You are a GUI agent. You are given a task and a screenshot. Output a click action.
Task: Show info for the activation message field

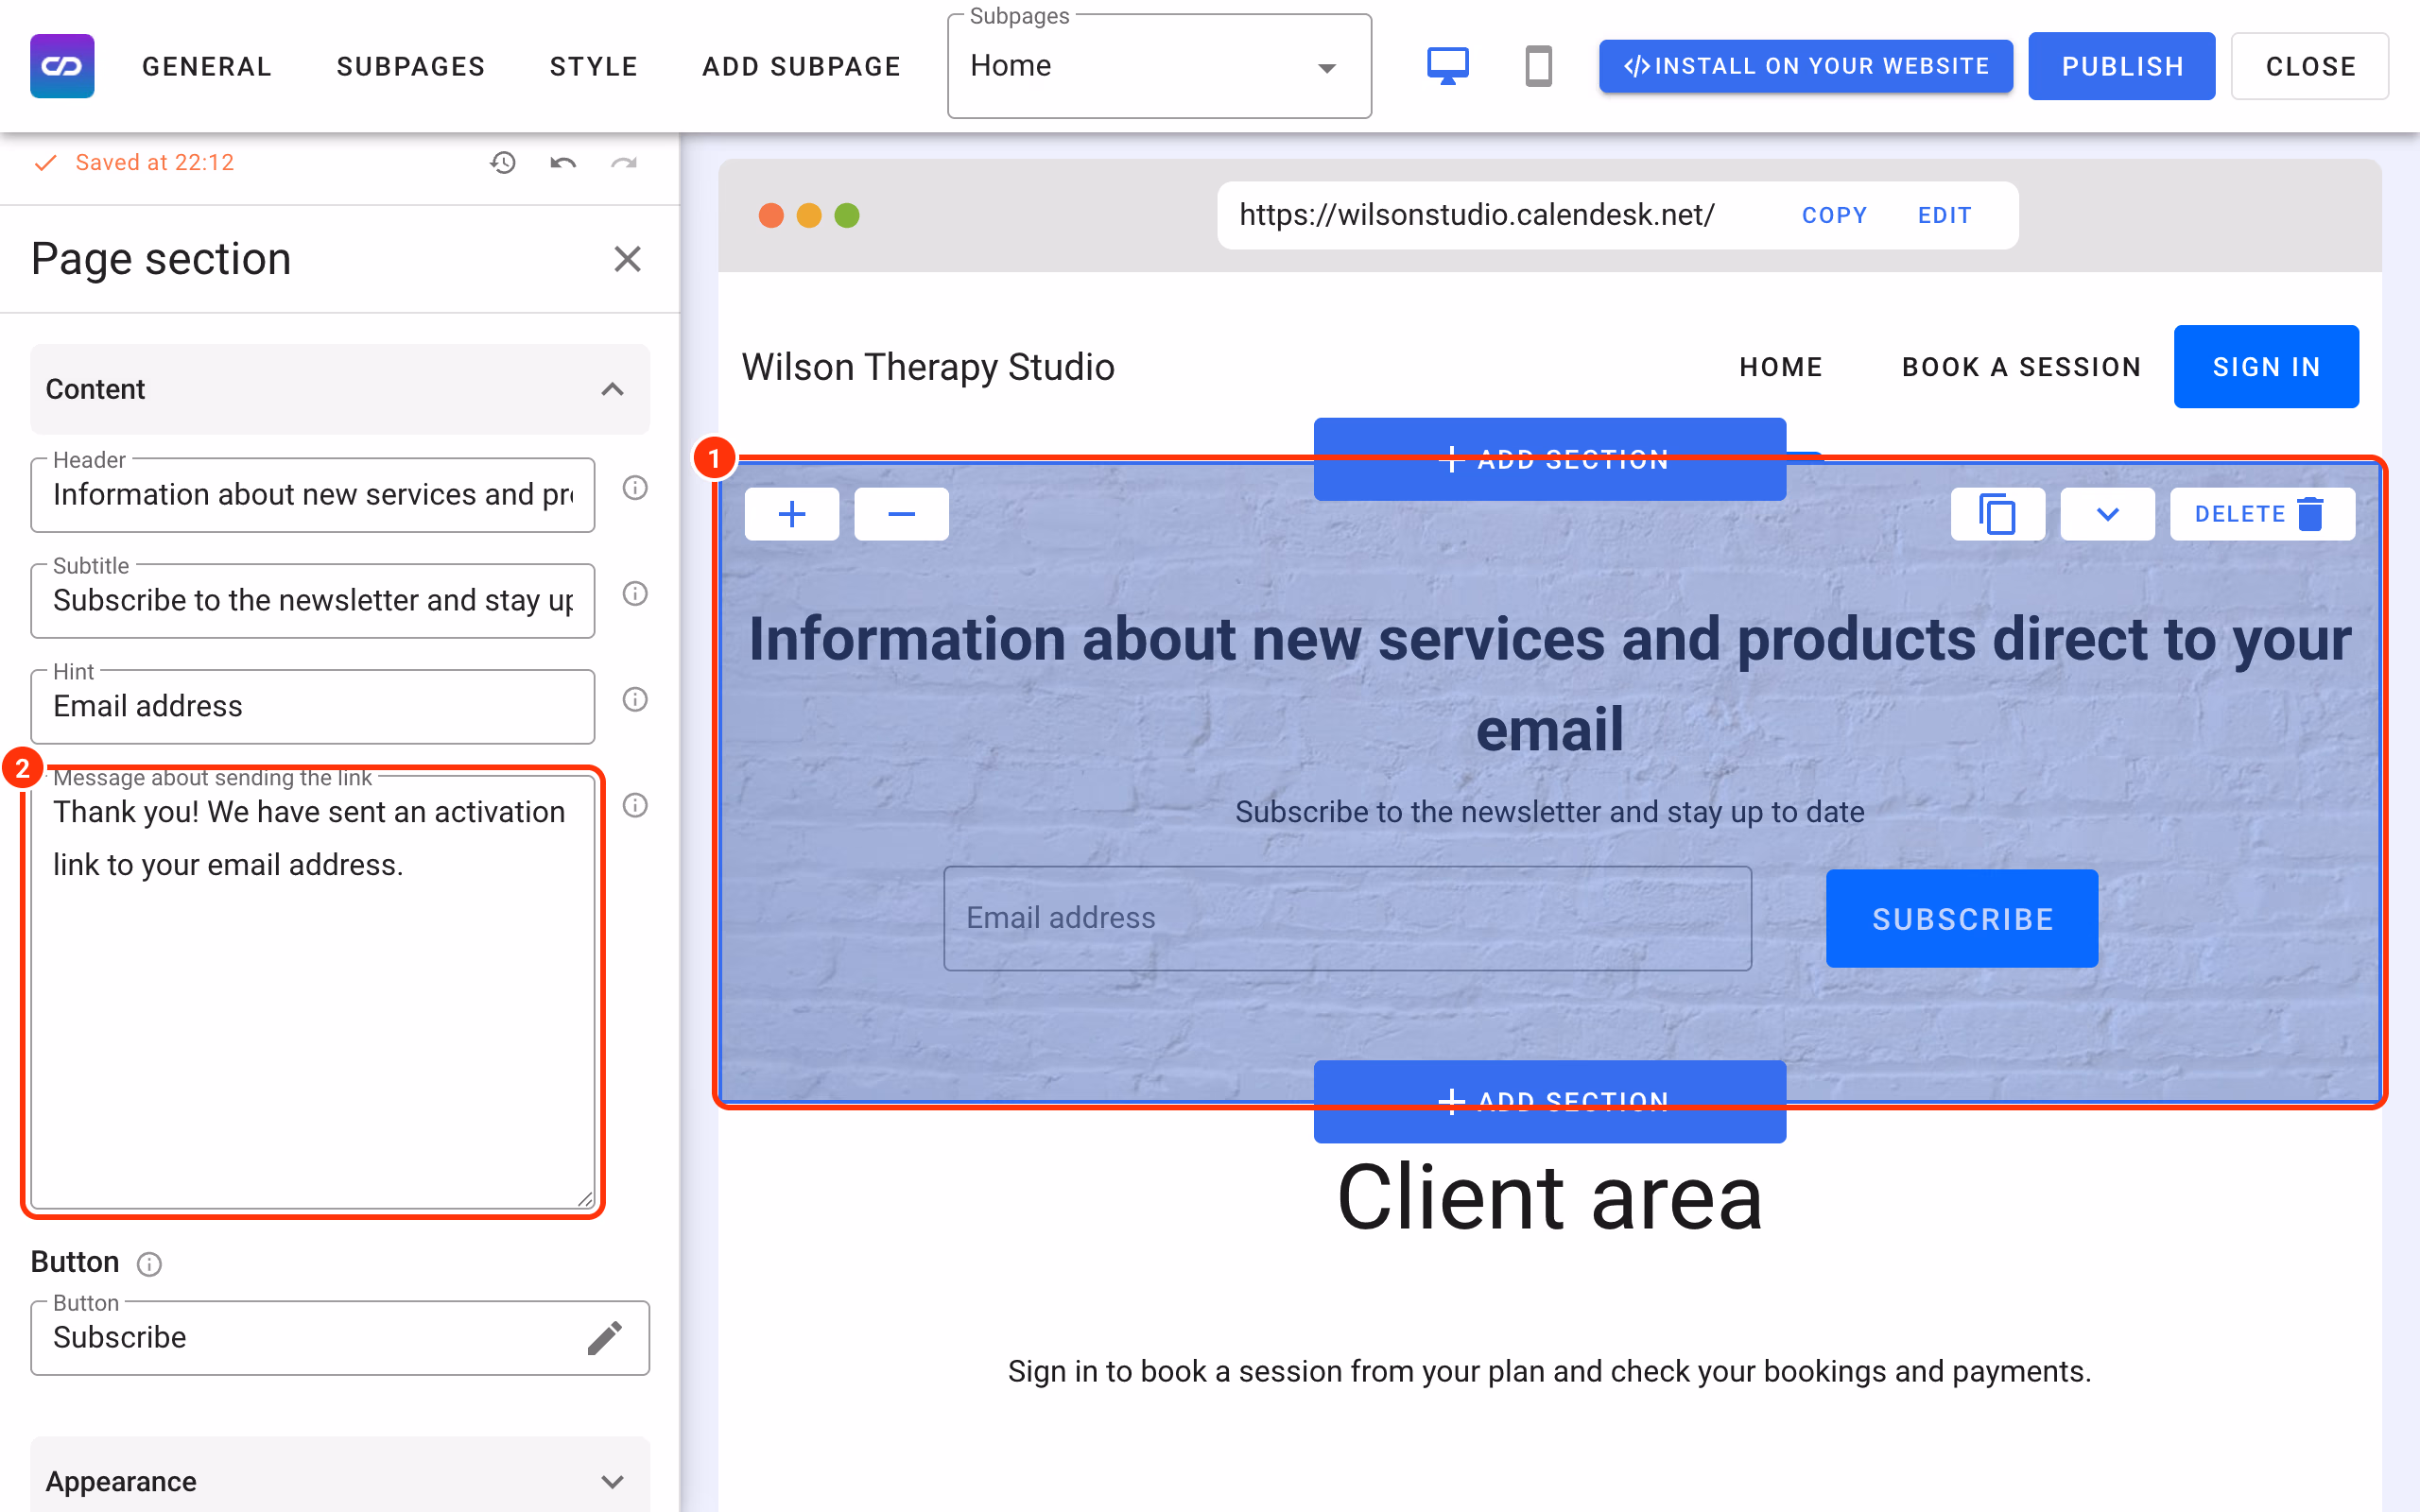click(x=635, y=805)
